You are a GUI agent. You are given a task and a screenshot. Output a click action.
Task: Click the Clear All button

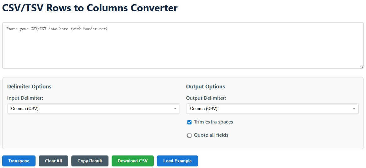[53, 161]
